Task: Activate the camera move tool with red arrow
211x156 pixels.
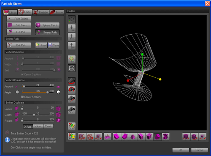Action: point(72,99)
